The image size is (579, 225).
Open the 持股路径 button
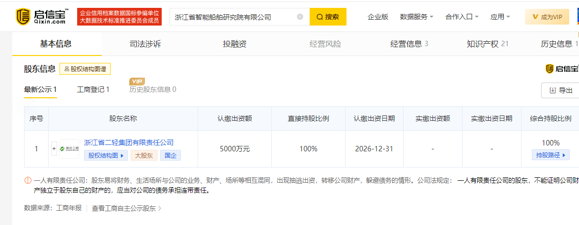click(x=550, y=155)
